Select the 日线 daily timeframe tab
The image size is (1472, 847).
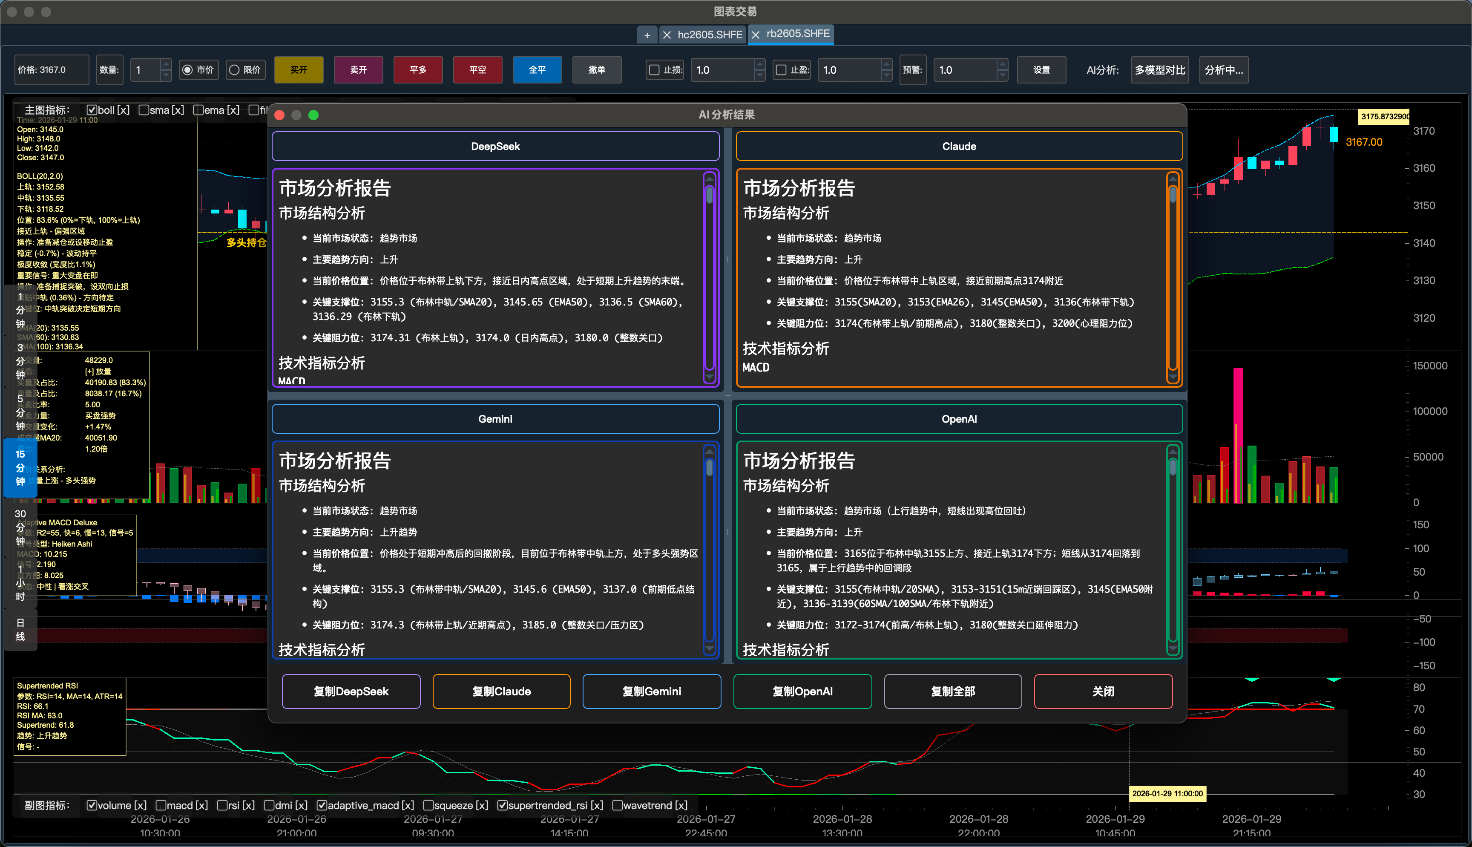pos(20,629)
